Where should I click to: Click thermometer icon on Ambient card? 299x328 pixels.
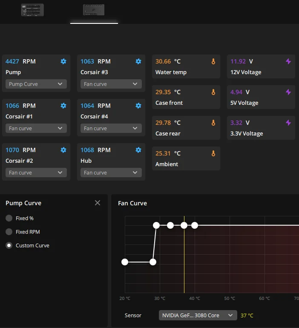213,153
